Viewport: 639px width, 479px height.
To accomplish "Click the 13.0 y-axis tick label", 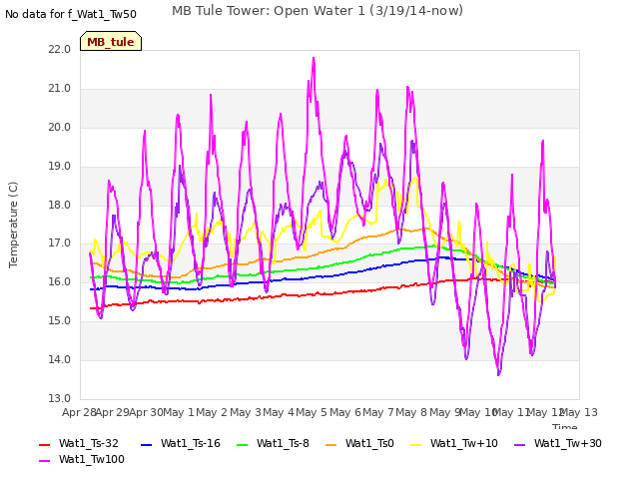I will point(60,398).
